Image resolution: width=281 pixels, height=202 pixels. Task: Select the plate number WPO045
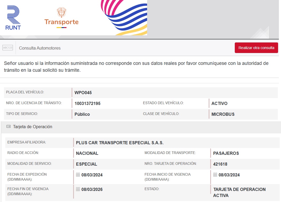click(83, 93)
